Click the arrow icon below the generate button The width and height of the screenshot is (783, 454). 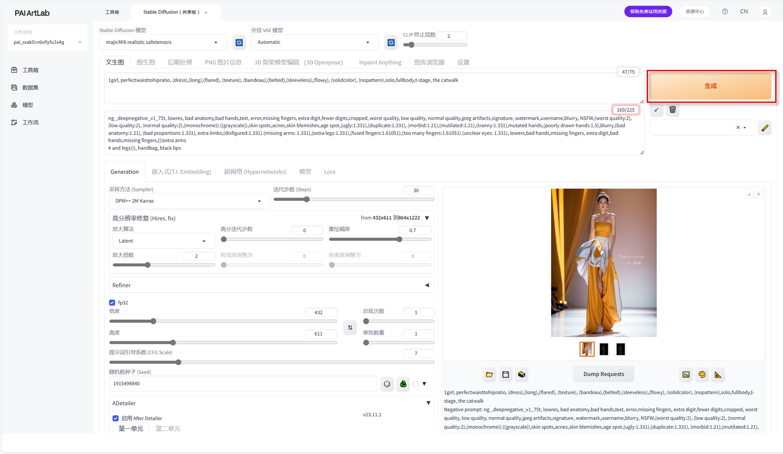657,110
